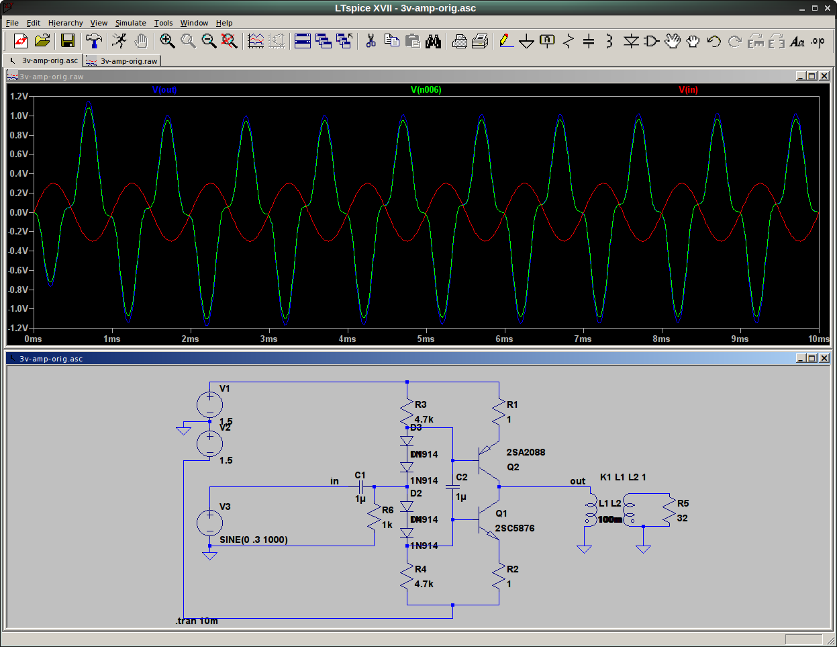Click the V(n006) trace label
Screen dimensions: 837x647
coord(426,90)
